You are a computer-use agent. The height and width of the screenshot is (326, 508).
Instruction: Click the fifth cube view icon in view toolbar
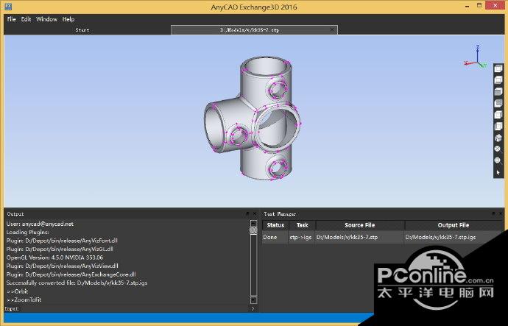[498, 115]
